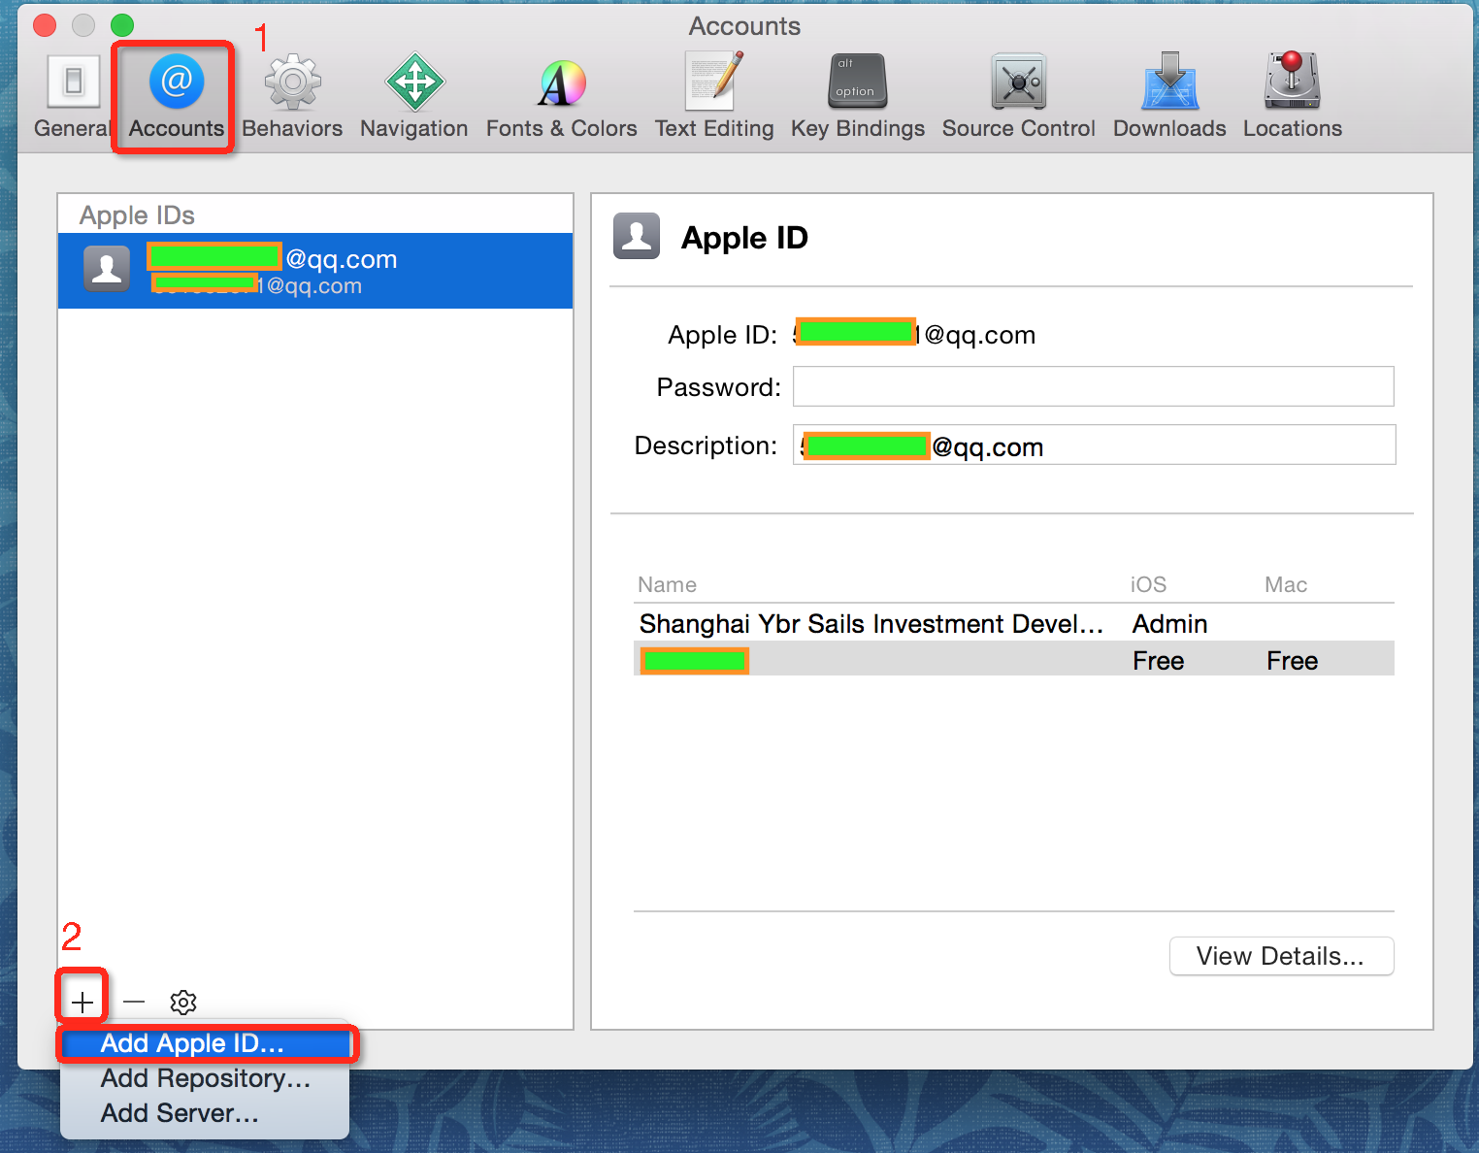Open Fonts & Colors preferences
The height and width of the screenshot is (1153, 1479).
(562, 97)
